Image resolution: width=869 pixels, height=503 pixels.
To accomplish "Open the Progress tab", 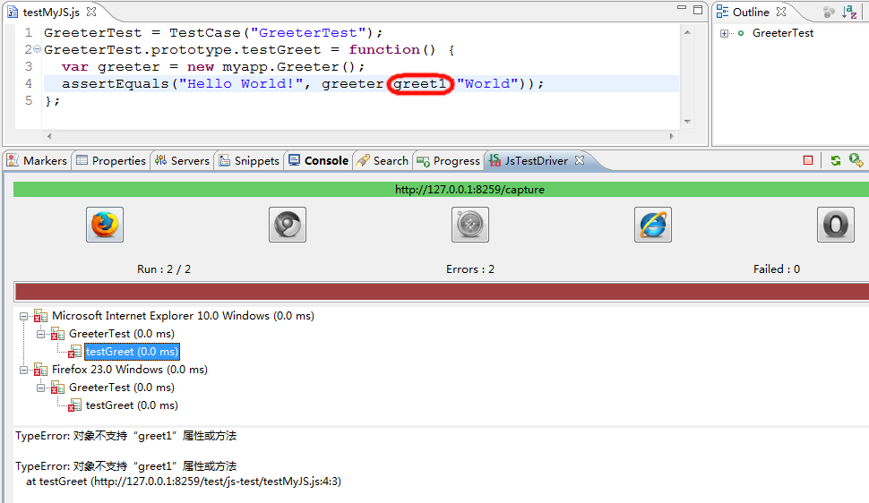I will point(448,160).
